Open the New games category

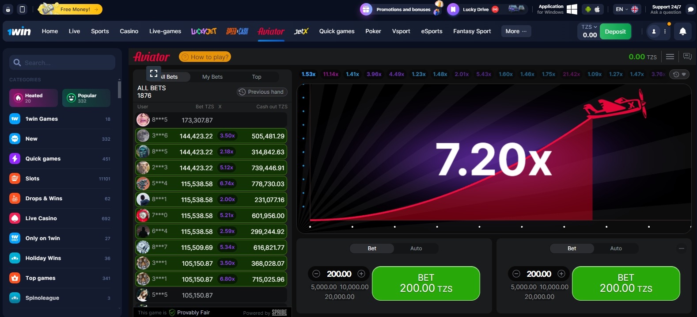pyautogui.click(x=60, y=139)
